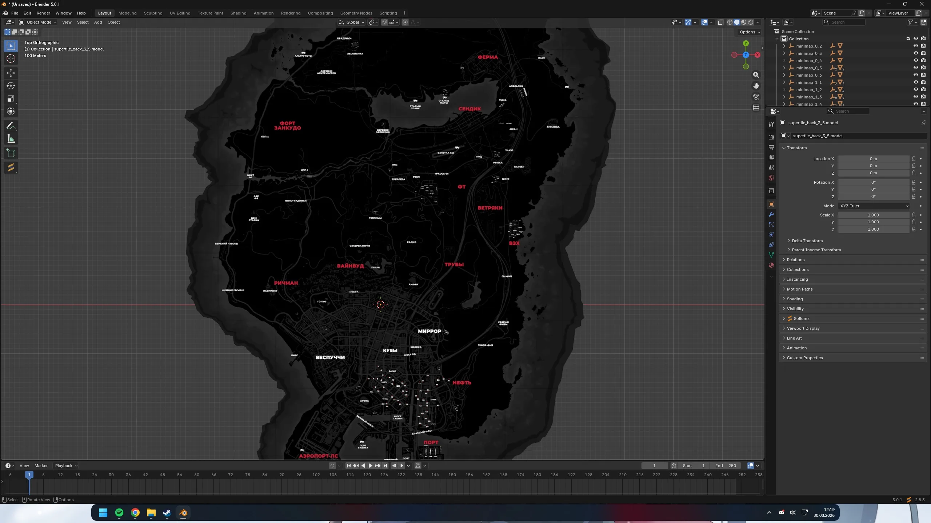Select the Move tool
The height and width of the screenshot is (523, 931).
coord(11,73)
